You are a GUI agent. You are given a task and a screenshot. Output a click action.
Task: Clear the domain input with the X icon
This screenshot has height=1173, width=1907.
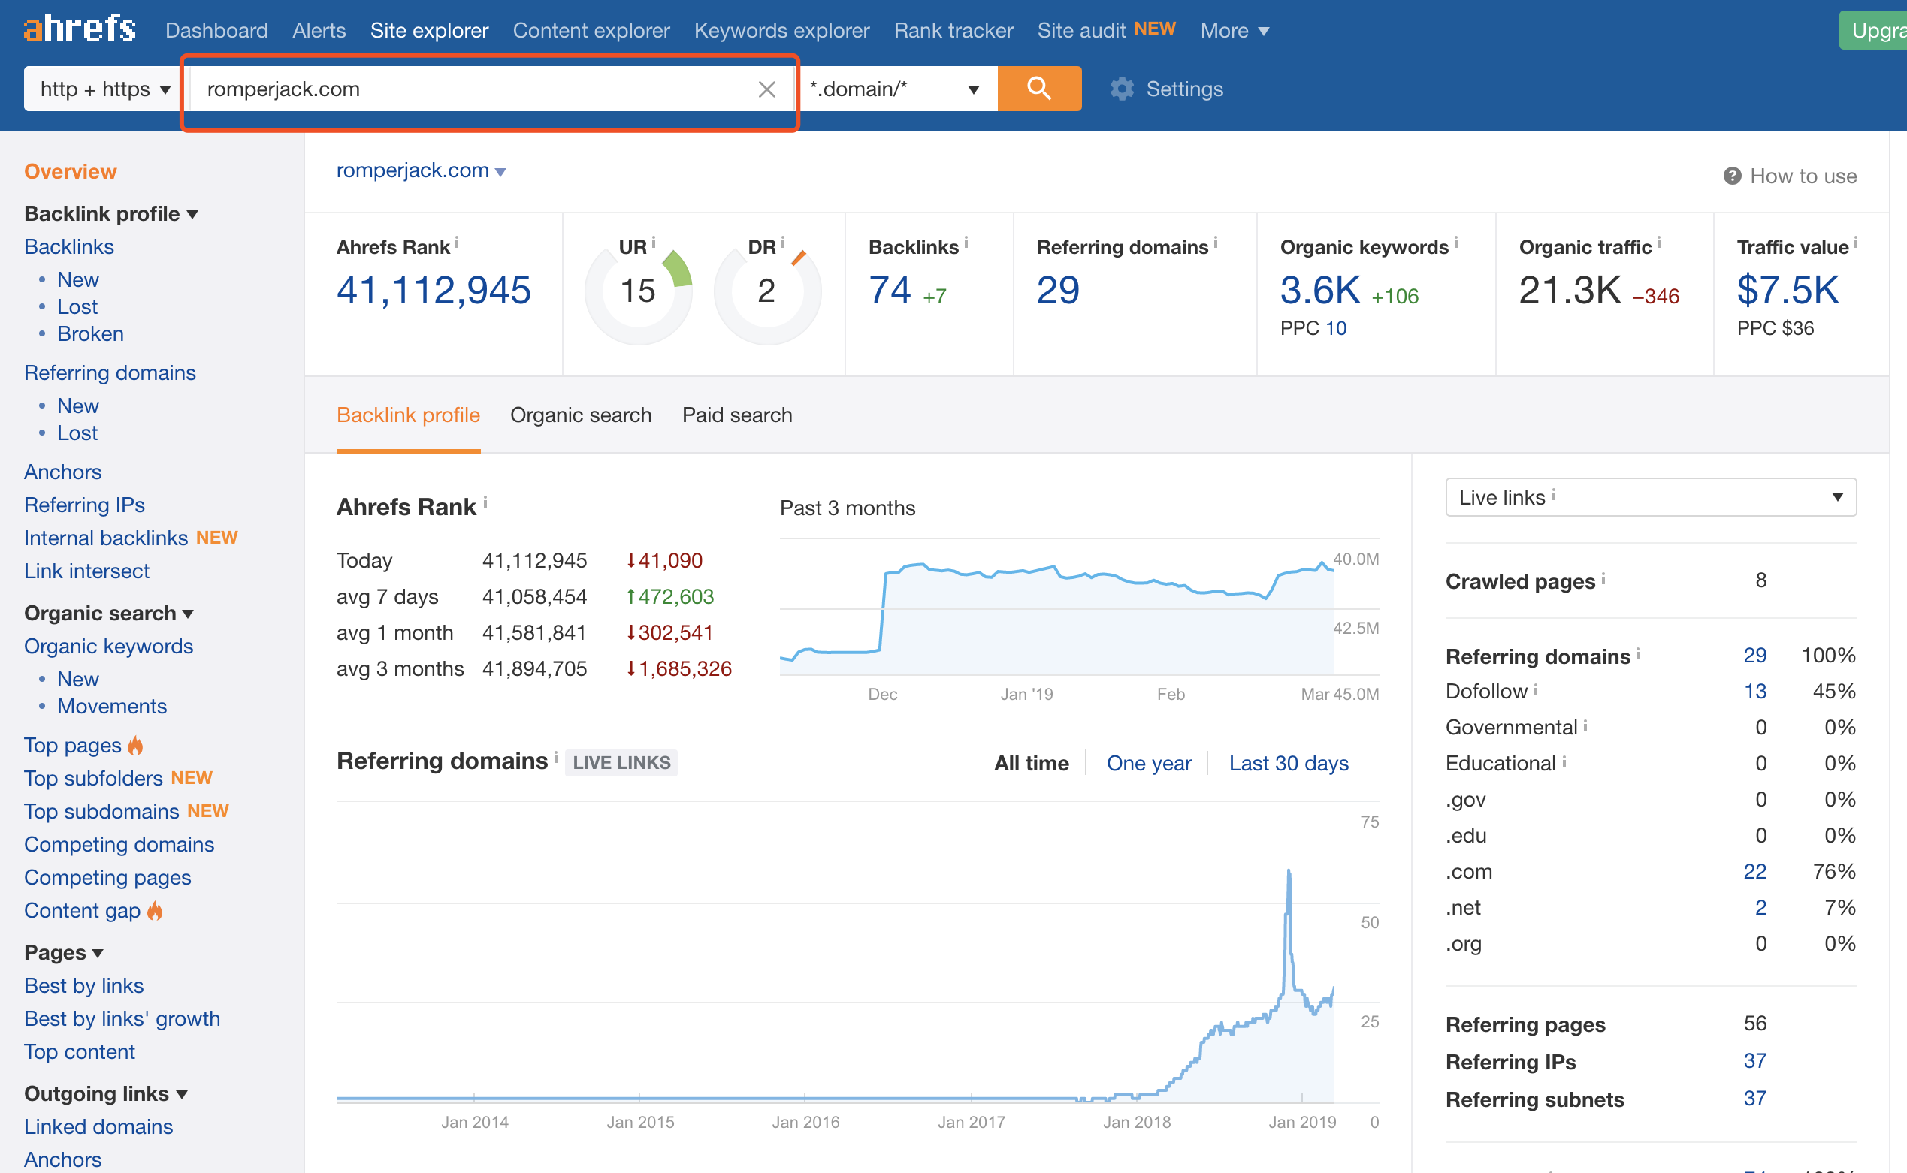coord(767,89)
